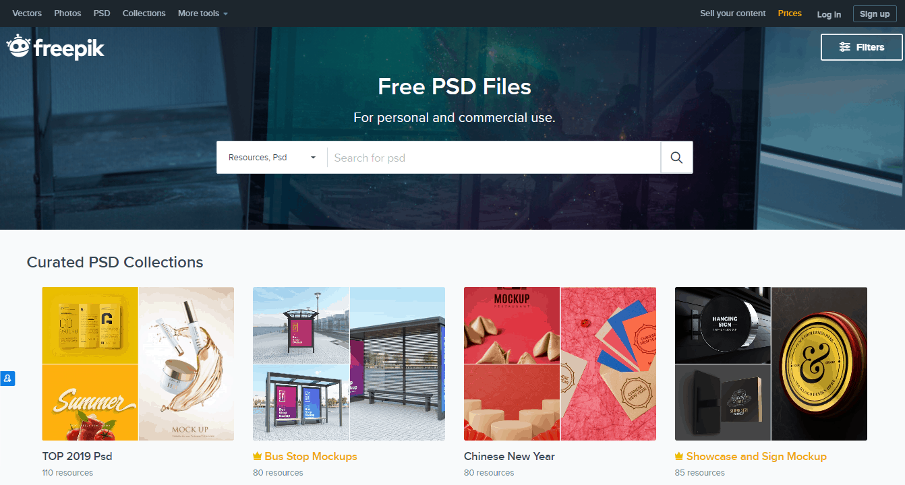The image size is (905, 485).
Task: Click the magnifying glass search button
Action: [x=676, y=158]
